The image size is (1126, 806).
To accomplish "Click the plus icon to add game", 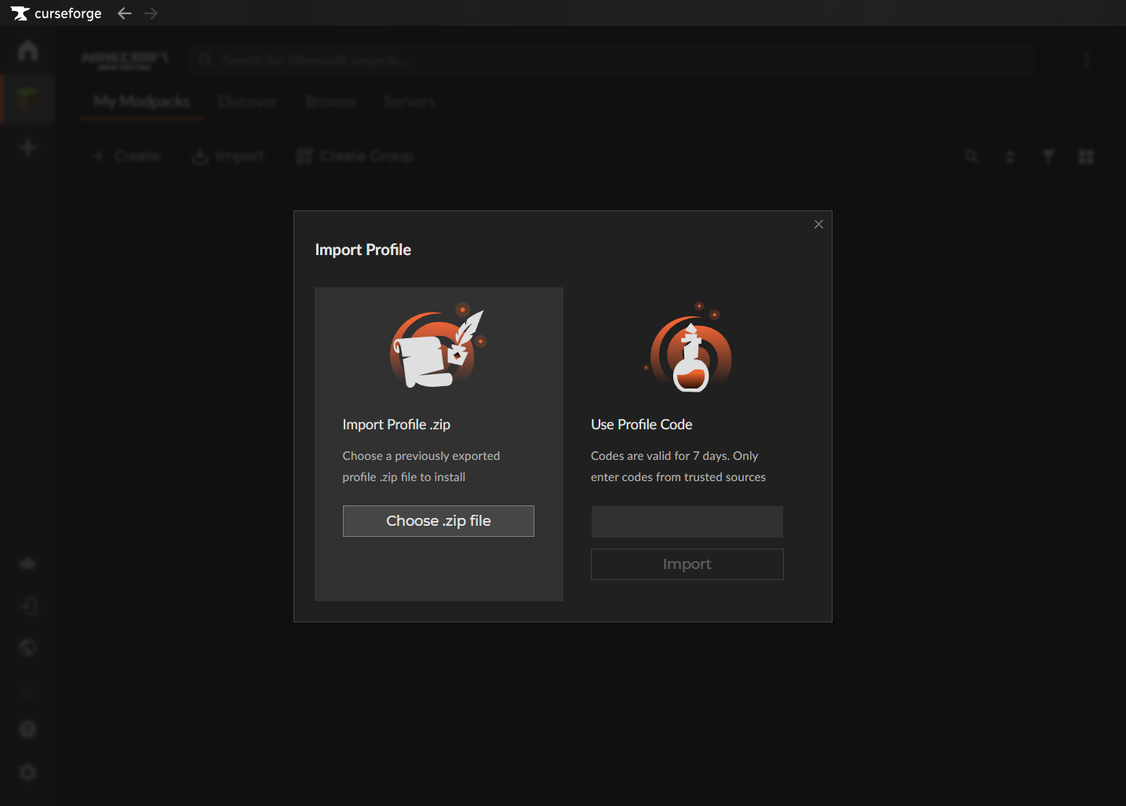I will [x=27, y=148].
